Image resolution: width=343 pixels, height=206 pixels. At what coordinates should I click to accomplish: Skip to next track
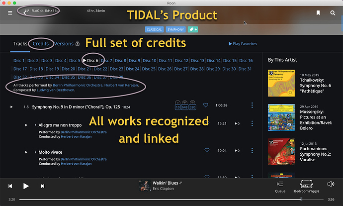pyautogui.click(x=42, y=186)
